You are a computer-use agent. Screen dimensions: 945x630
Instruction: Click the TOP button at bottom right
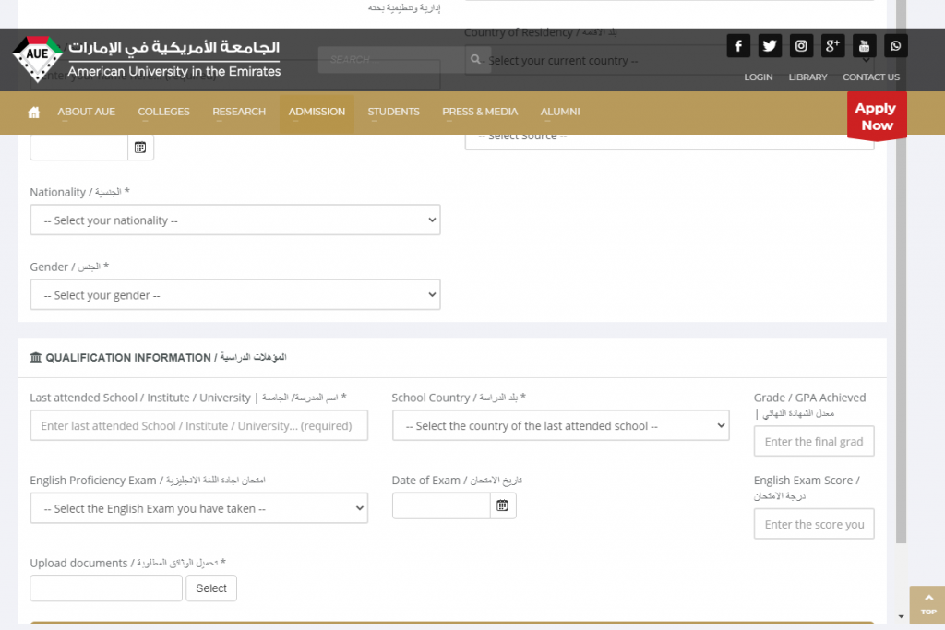coord(927,605)
